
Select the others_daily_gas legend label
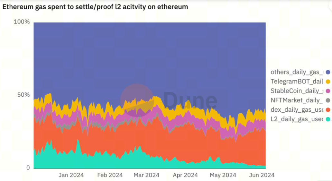tap(297, 72)
